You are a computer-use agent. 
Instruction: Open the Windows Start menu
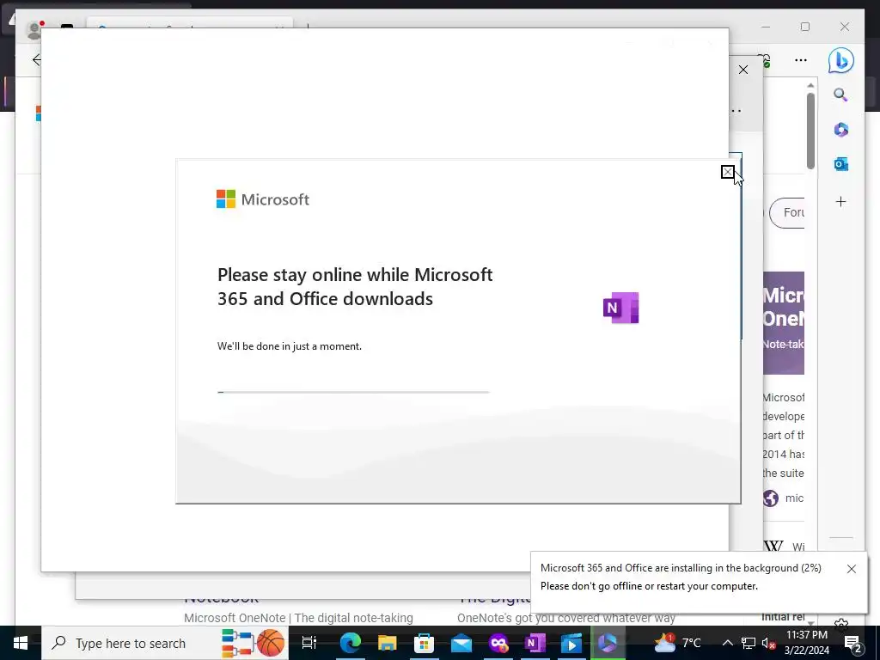pyautogui.click(x=21, y=643)
